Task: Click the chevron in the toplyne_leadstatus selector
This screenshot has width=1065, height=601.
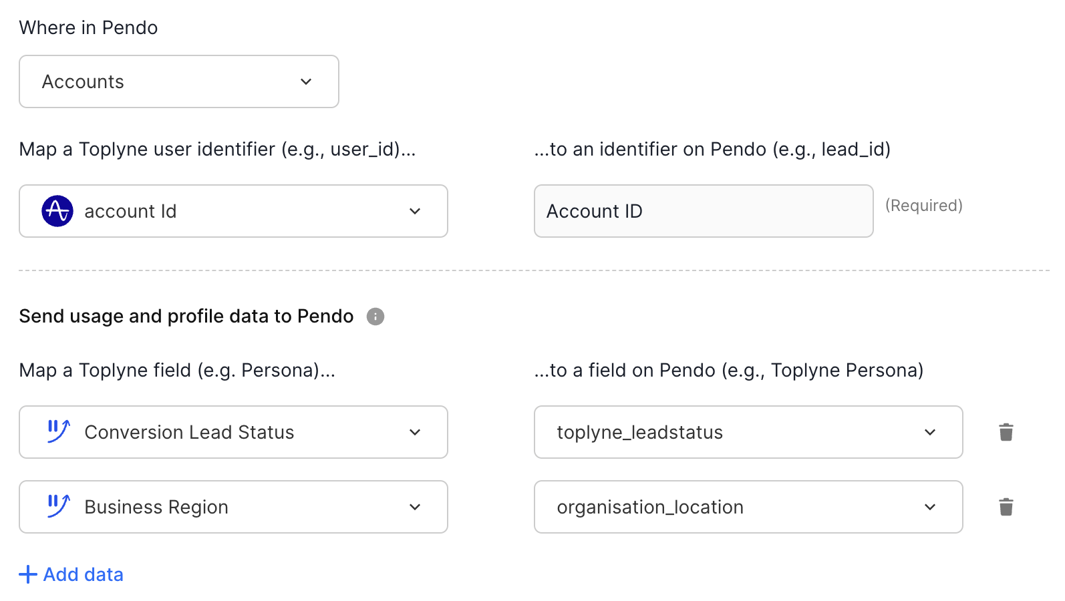Action: 930,432
